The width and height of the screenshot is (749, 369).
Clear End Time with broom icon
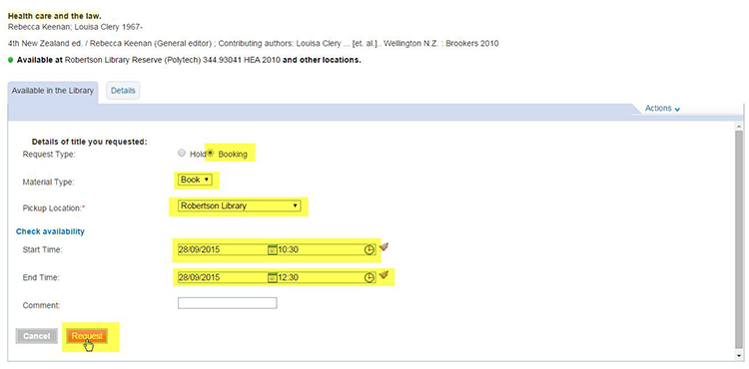[x=383, y=275]
